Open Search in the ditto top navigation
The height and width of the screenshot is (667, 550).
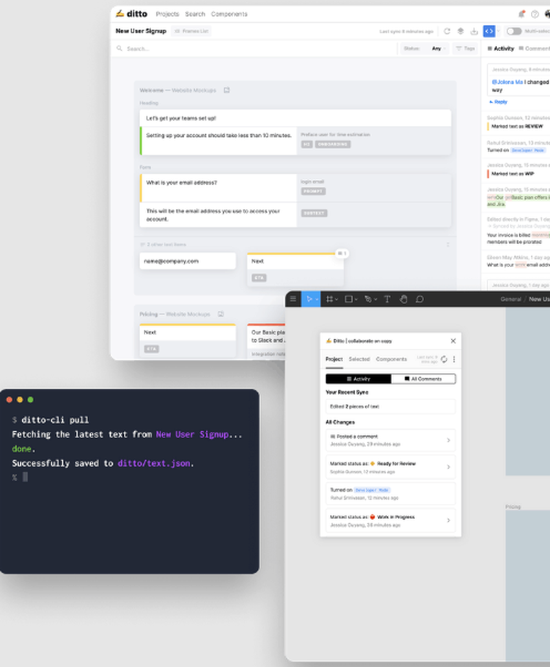pyautogui.click(x=195, y=14)
